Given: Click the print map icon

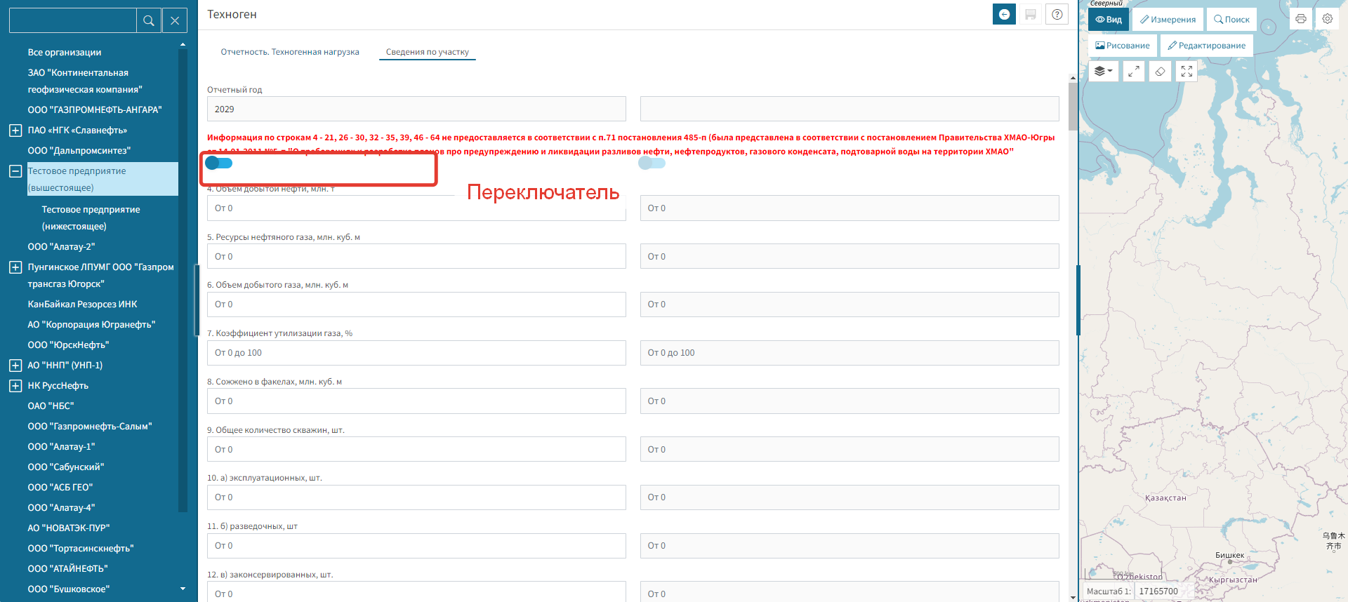Looking at the screenshot, I should click(1301, 19).
